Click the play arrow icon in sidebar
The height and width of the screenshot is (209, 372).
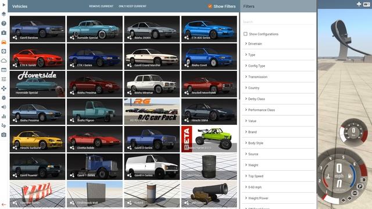4,5
